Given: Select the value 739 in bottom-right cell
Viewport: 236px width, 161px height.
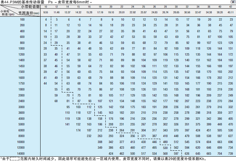Looking at the screenshot, I should coord(230,153).
